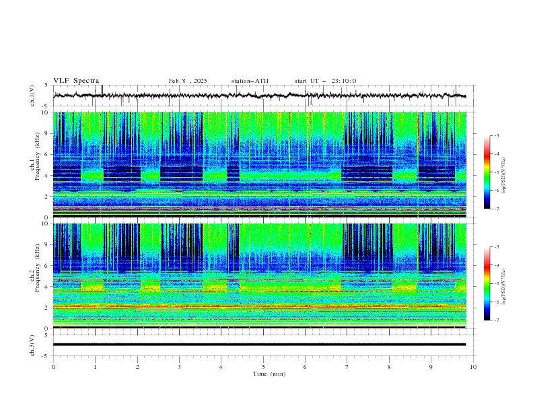The image size is (533, 412).
Task: Click the "6" kHz tick on ch.2 spectrogram
Action: click(48, 266)
